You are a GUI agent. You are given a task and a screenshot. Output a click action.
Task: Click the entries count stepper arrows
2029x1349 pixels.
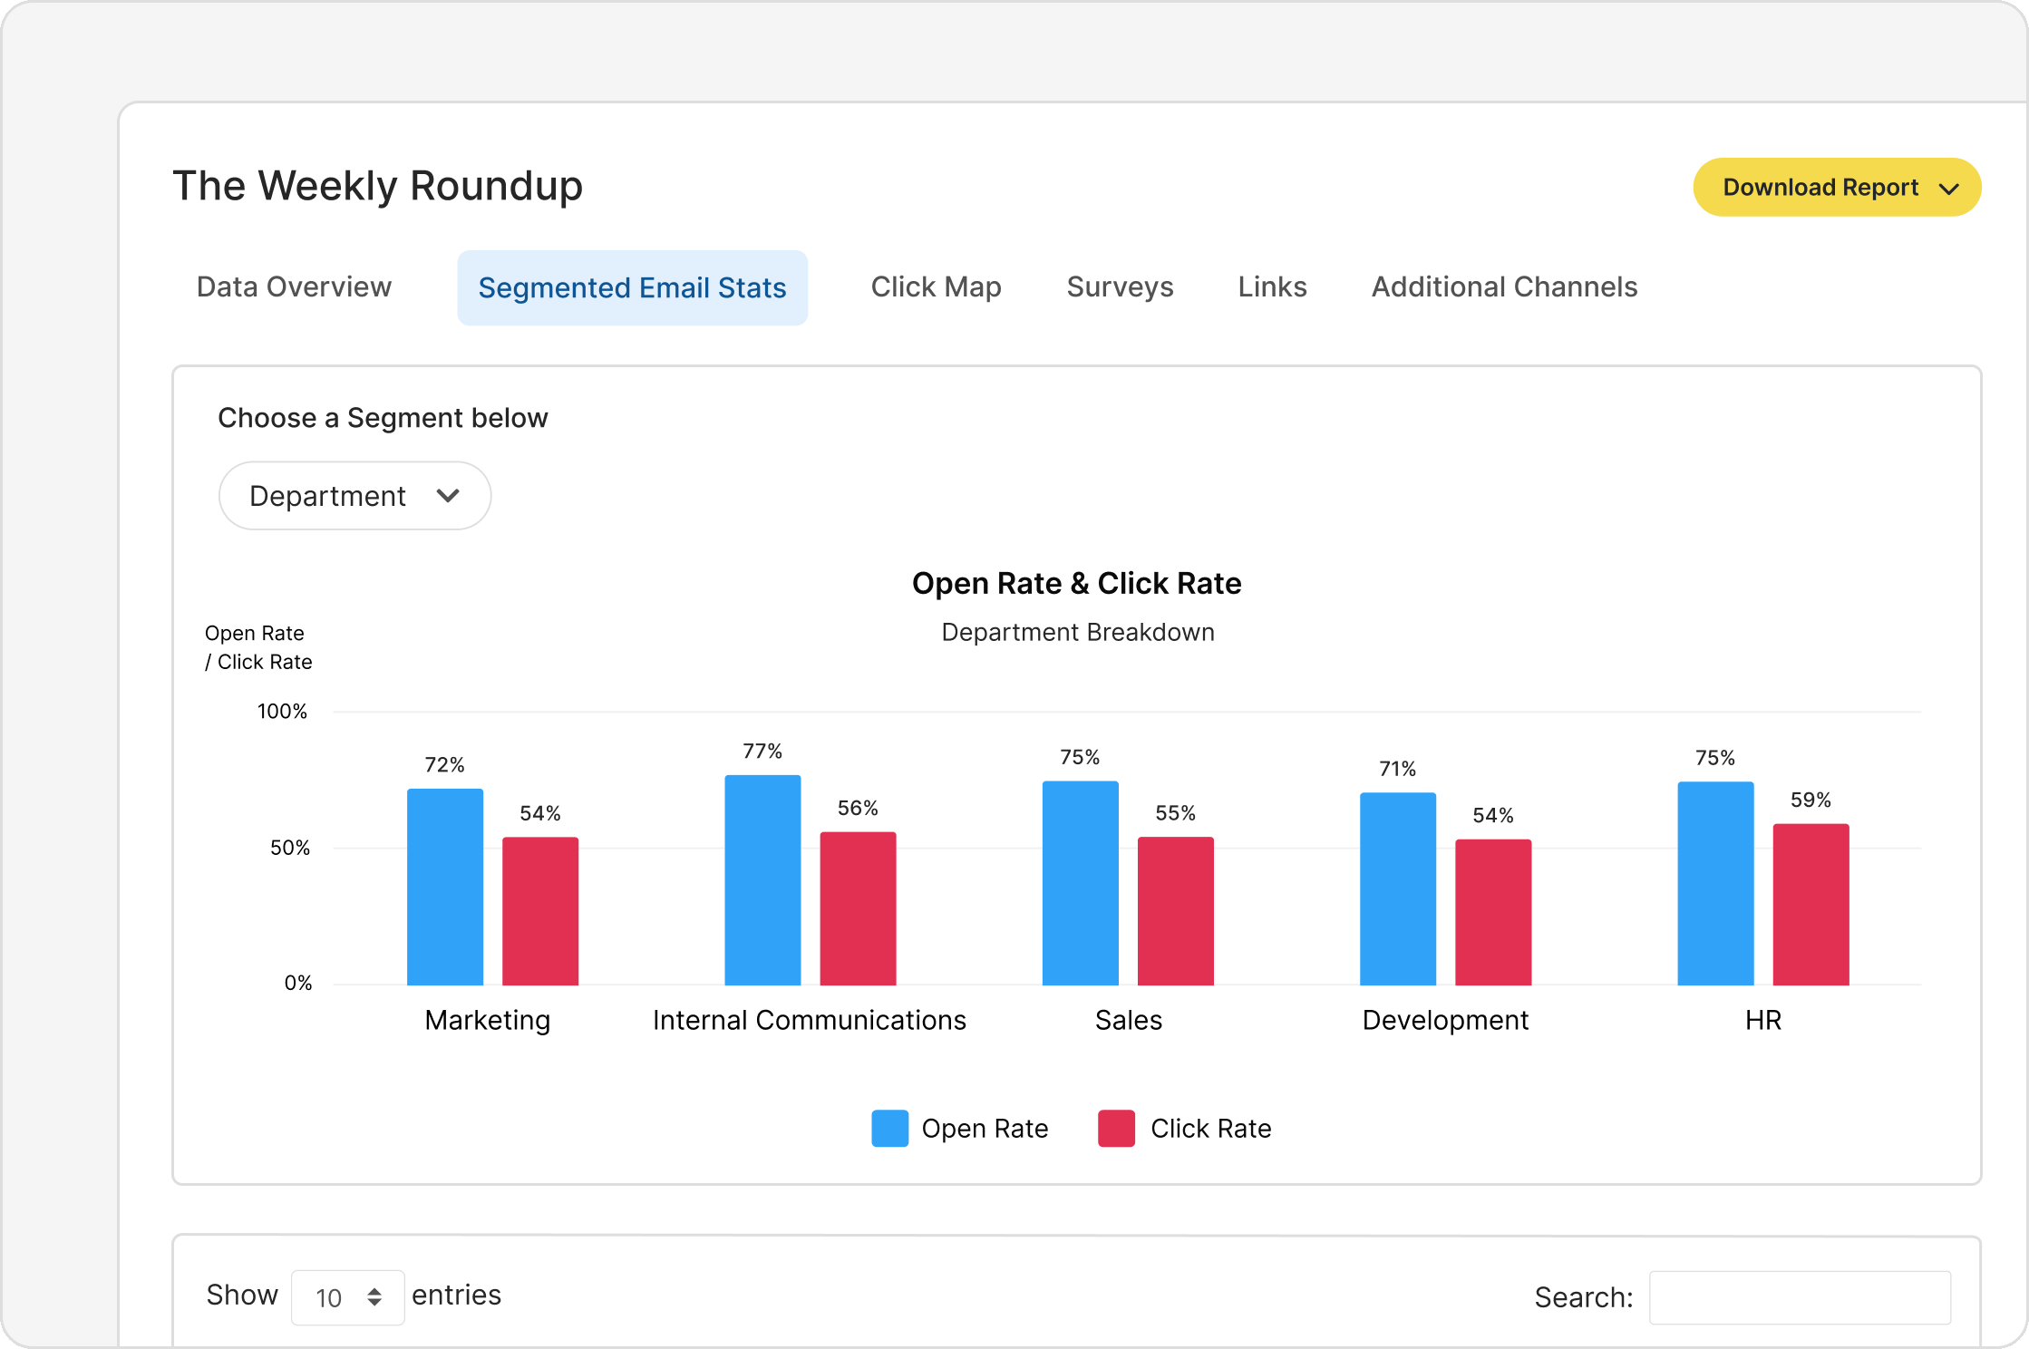374,1297
